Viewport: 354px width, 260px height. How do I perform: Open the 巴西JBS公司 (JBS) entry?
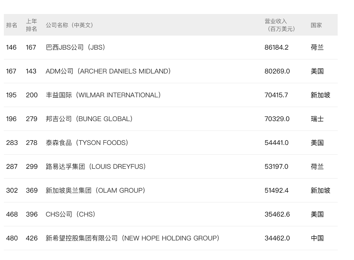click(75, 47)
